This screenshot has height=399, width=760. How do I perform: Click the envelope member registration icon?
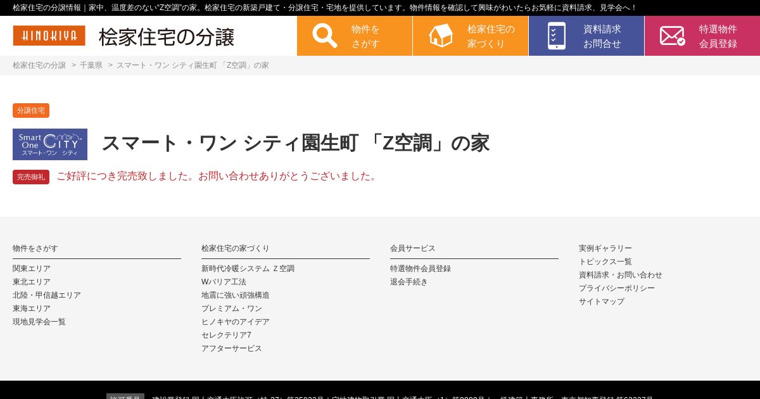tap(672, 35)
